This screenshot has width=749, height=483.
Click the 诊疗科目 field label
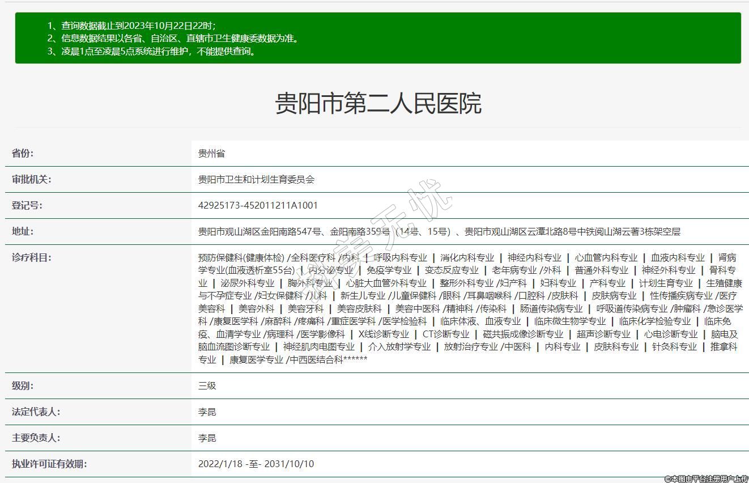tap(31, 258)
